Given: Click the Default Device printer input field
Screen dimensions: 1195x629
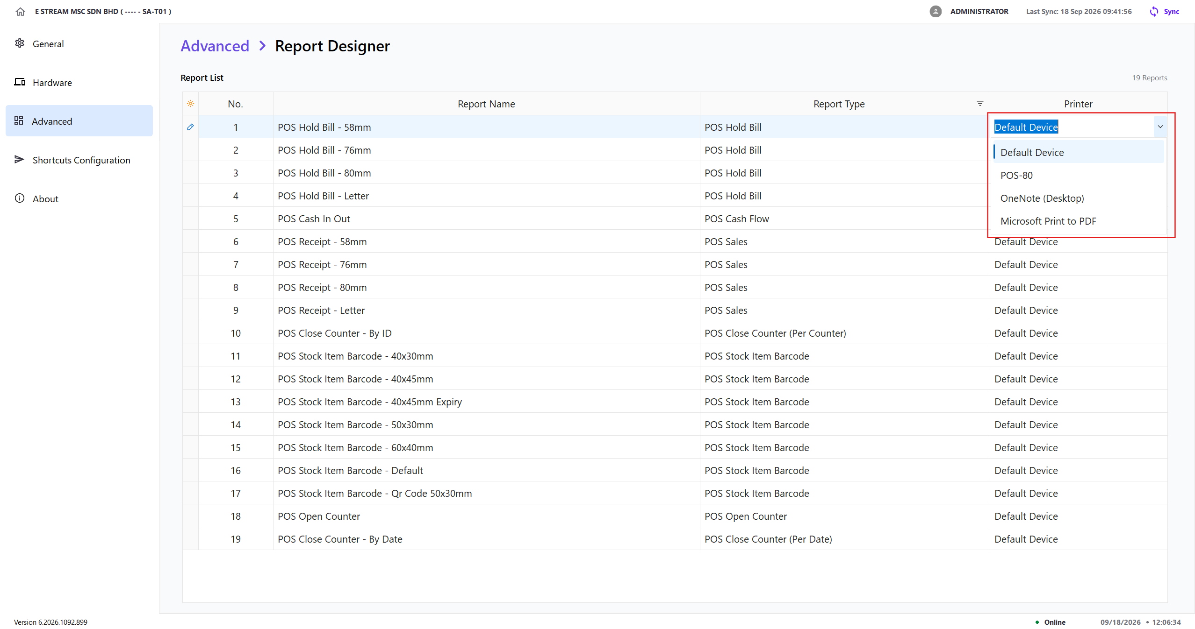Looking at the screenshot, I should 1072,127.
